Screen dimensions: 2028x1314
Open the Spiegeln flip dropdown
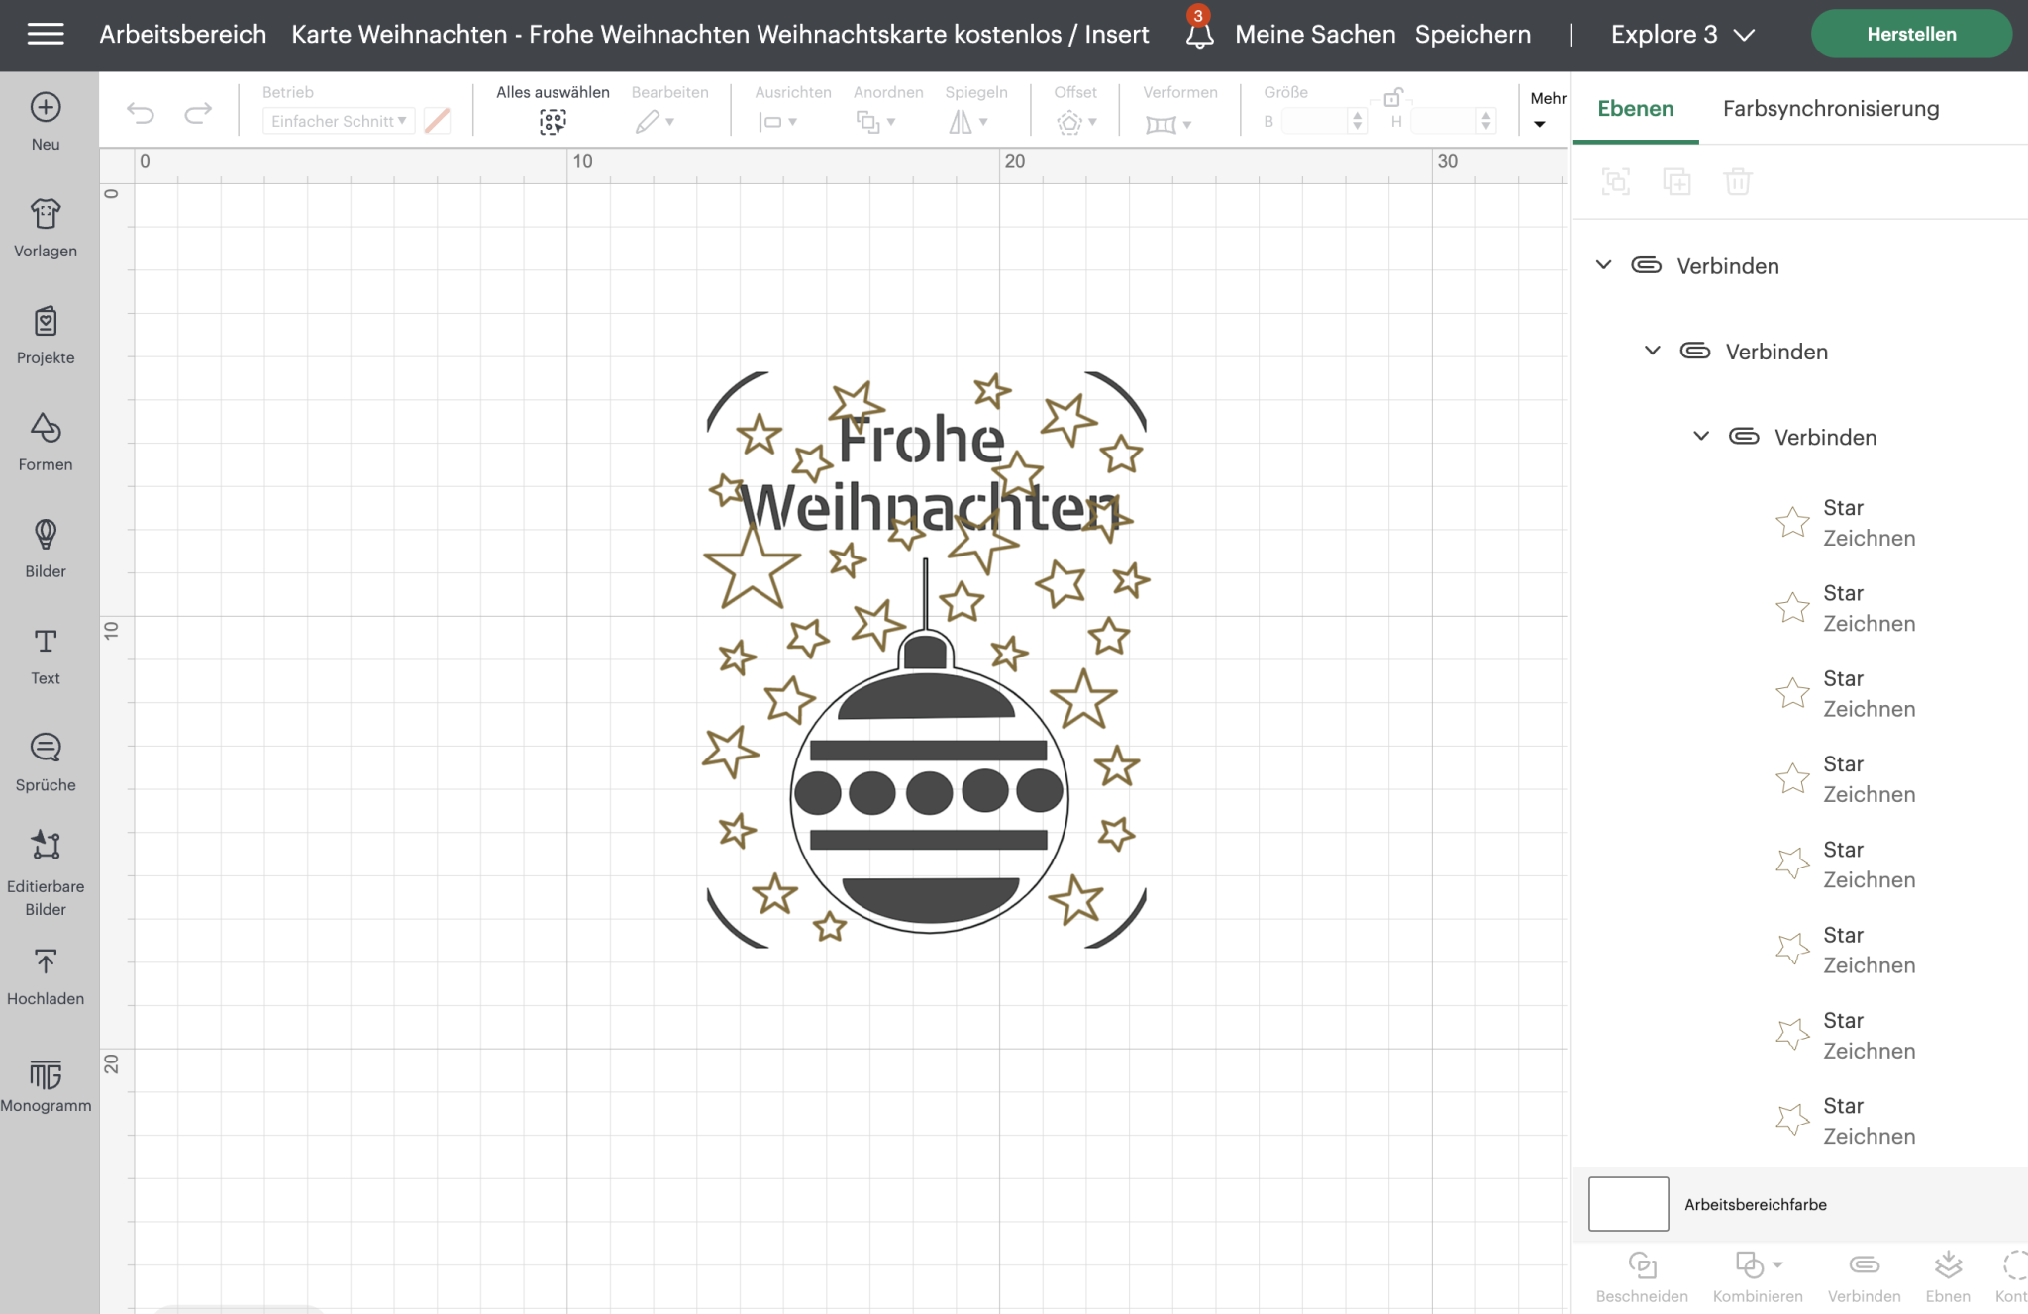968,122
